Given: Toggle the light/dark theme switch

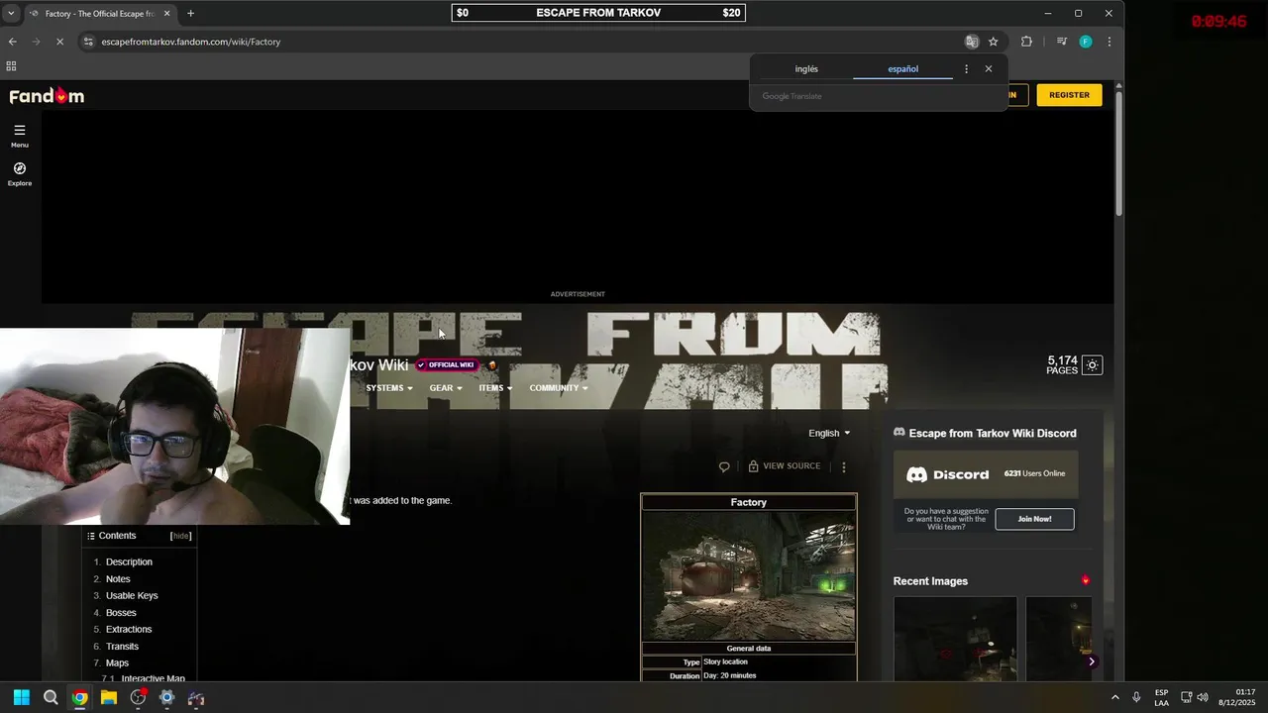Looking at the screenshot, I should (1092, 365).
